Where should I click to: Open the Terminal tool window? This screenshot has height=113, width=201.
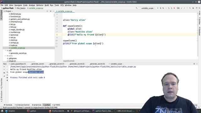coord(8,105)
